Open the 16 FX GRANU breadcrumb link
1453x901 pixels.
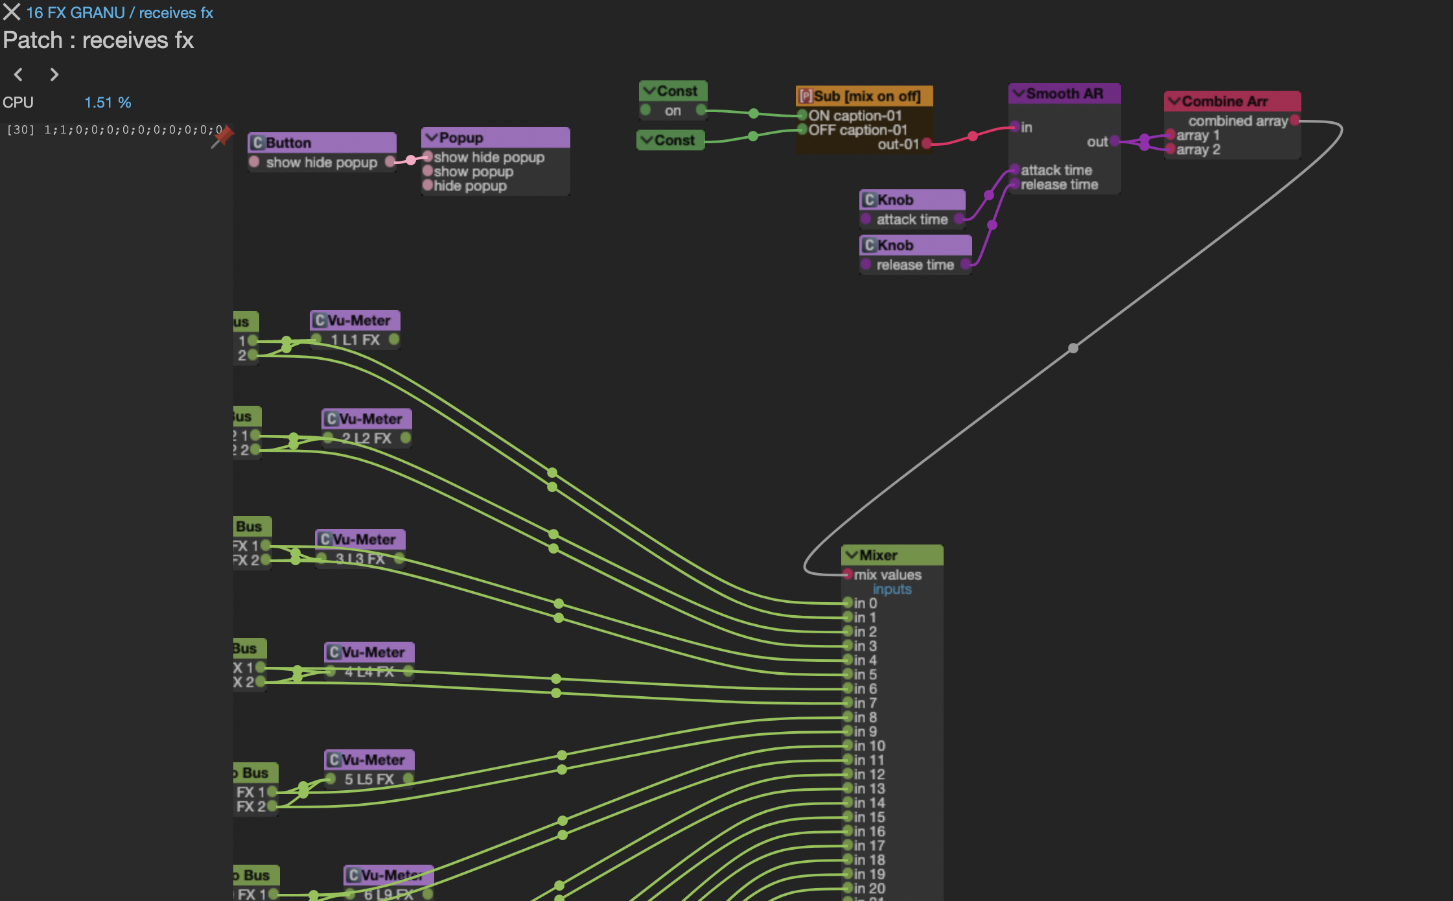pyautogui.click(x=75, y=13)
